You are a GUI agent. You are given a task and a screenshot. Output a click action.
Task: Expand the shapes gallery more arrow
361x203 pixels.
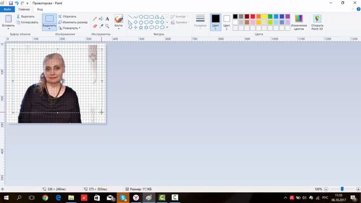click(167, 28)
